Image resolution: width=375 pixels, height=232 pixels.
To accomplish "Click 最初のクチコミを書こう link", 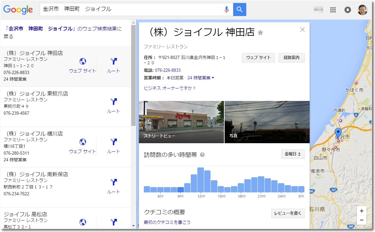I will [x=167, y=222].
